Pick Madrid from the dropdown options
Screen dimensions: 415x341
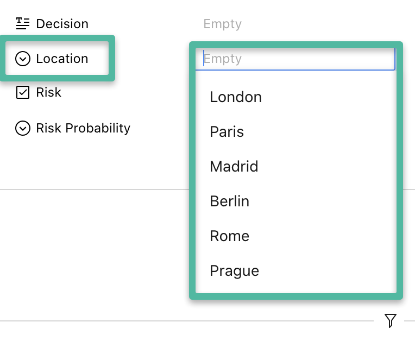tap(234, 166)
